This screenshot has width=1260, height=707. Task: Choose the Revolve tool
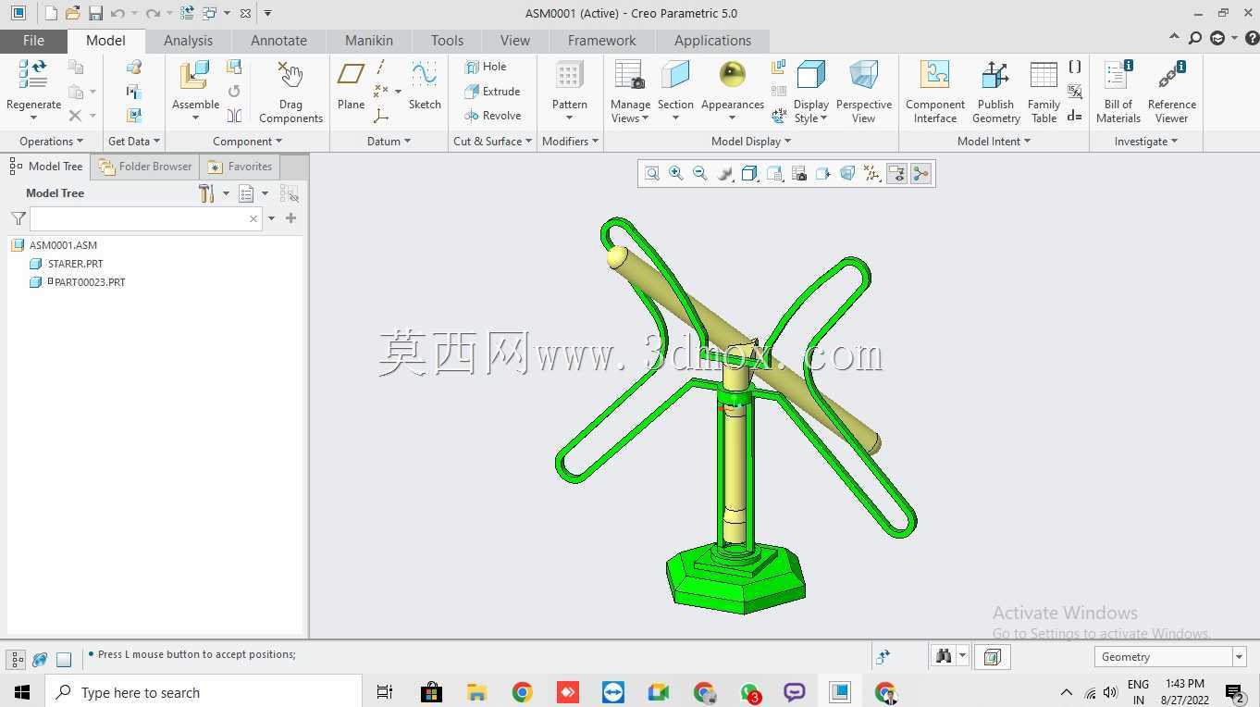[493, 116]
